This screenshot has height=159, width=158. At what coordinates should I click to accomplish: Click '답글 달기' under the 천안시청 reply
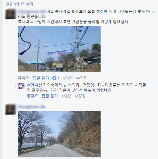point(50,96)
